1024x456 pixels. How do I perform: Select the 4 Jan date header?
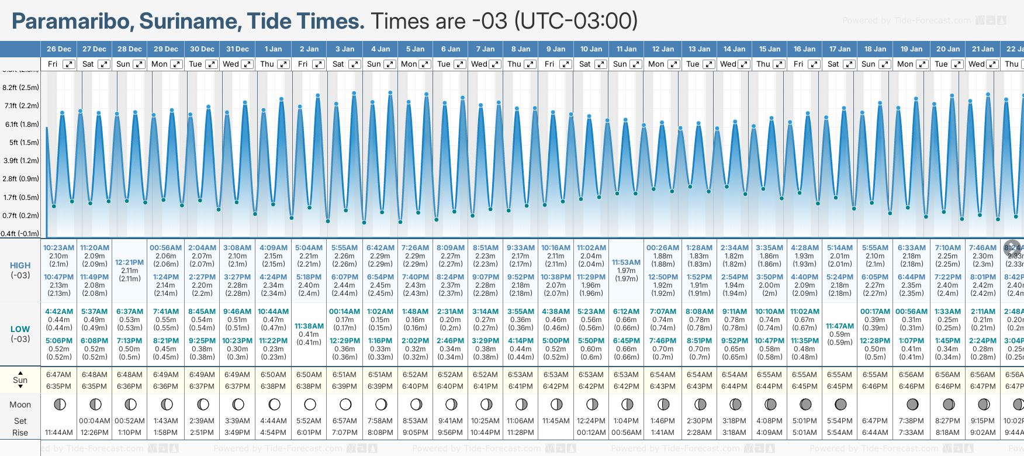(x=380, y=49)
